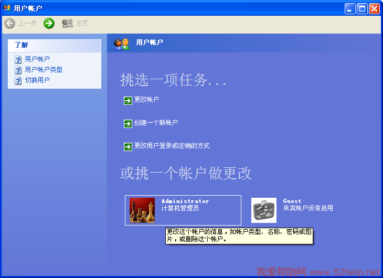Click help icon beside 用户帐户 in sidebar

pyautogui.click(x=18, y=60)
